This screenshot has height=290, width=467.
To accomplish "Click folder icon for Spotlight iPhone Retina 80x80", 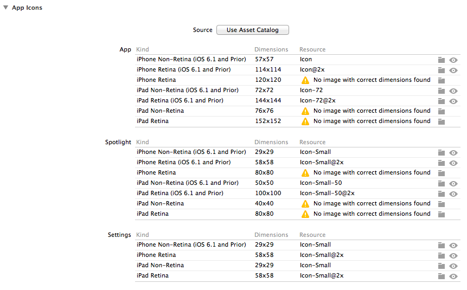I will (x=442, y=173).
